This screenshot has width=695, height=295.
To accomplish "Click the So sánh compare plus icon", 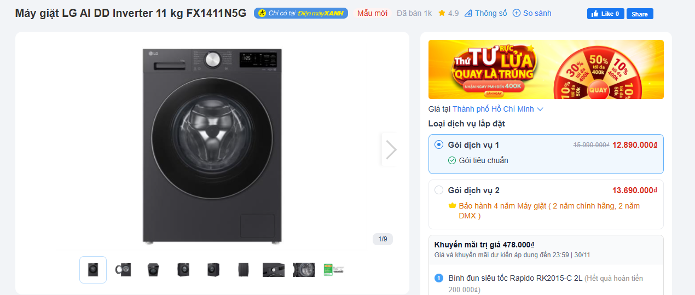I will [x=516, y=13].
